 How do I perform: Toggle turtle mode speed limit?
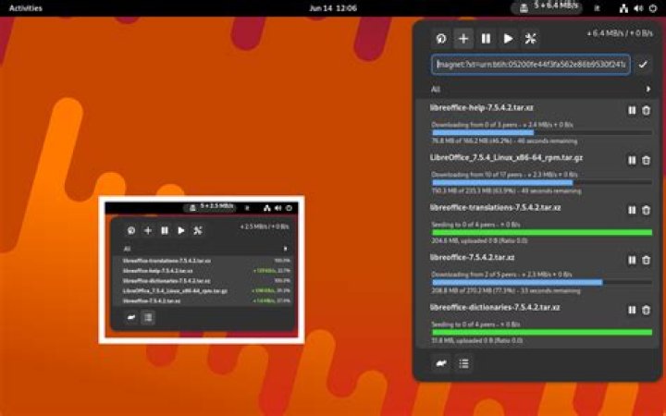click(441, 364)
